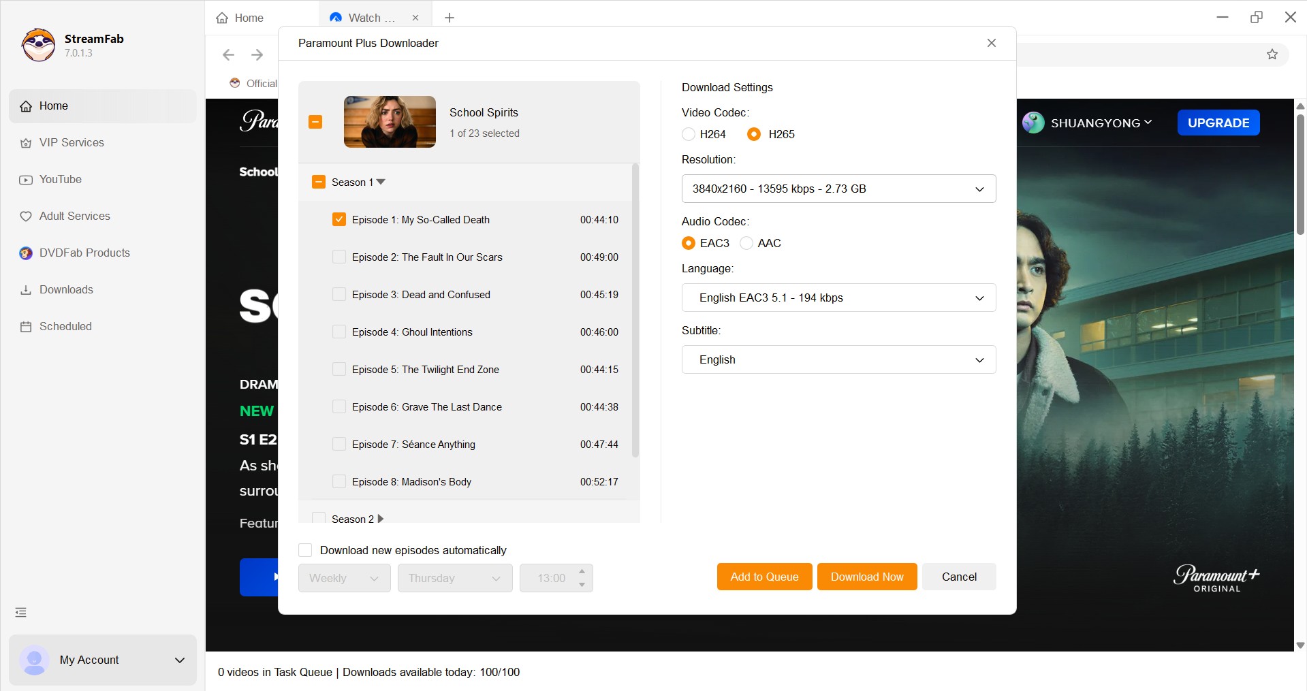Check Episode 2: The Fault In Our Scars
Image resolution: width=1307 pixels, height=691 pixels.
338,257
